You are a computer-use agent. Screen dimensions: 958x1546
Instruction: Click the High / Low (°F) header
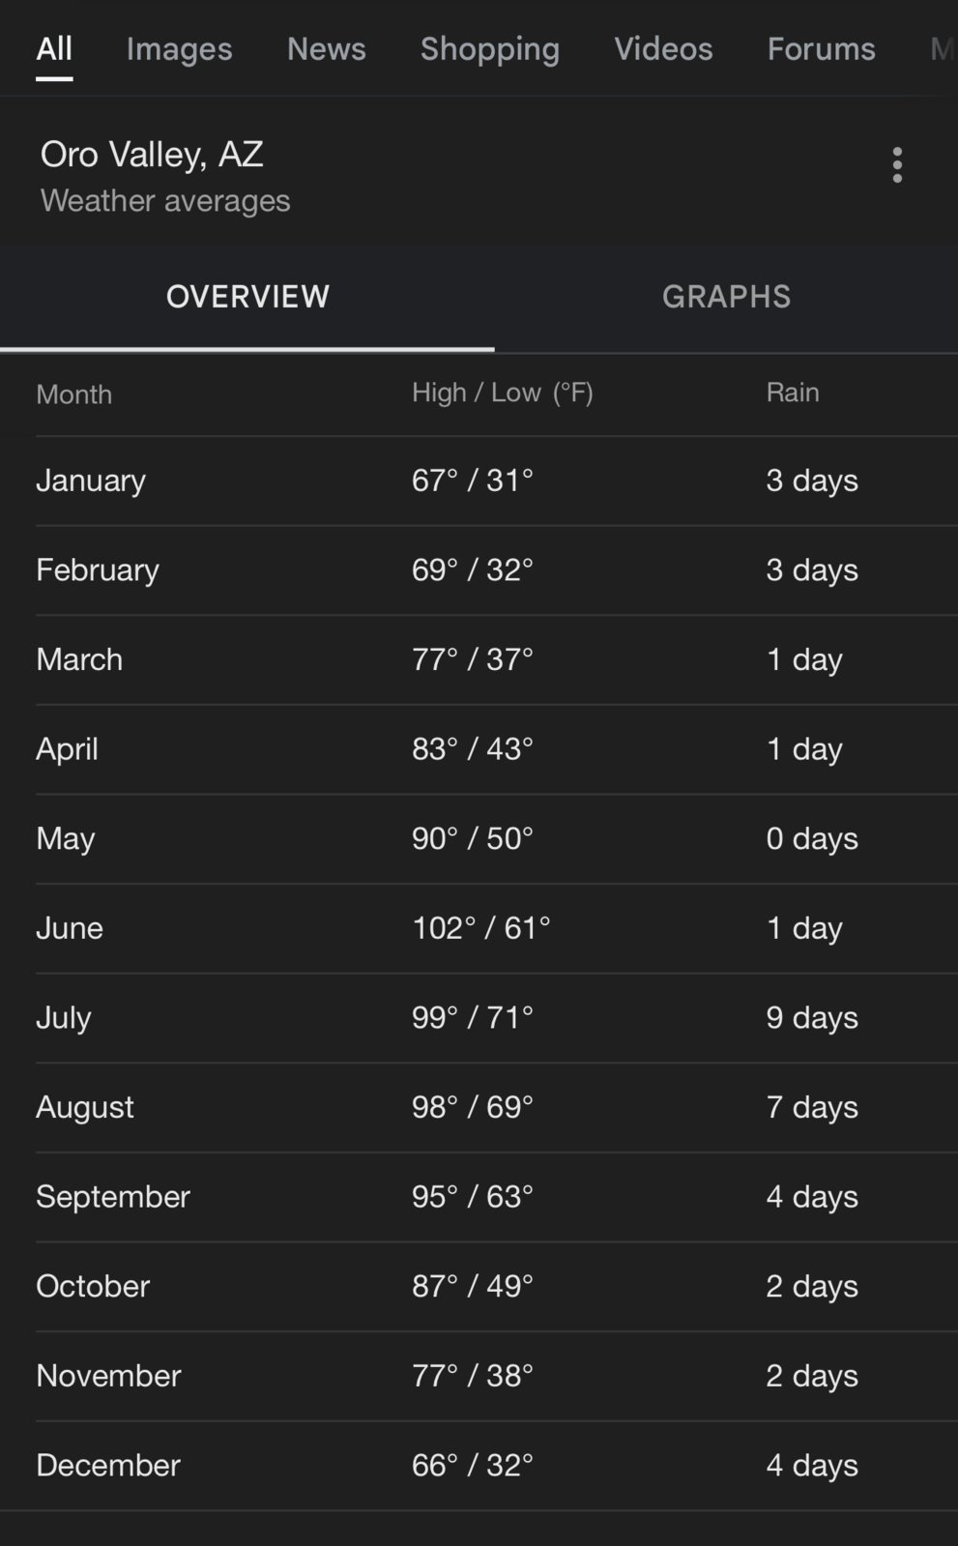click(x=503, y=393)
